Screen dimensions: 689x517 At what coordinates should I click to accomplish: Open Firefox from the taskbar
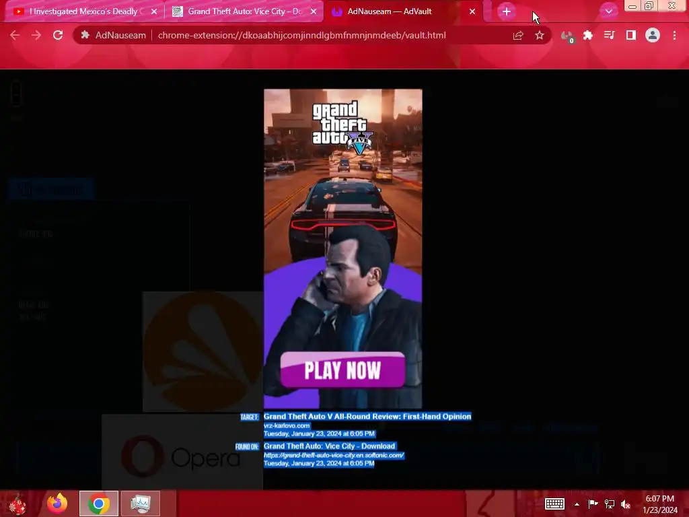(x=58, y=504)
